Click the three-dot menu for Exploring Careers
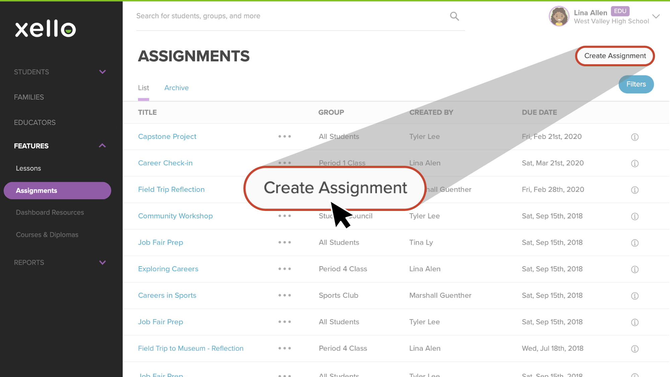Screen dimensions: 670x377 (285, 269)
